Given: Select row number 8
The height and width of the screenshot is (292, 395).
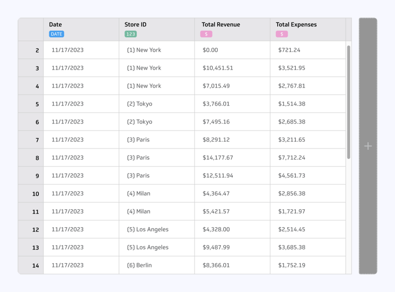Looking at the screenshot, I should point(31,158).
